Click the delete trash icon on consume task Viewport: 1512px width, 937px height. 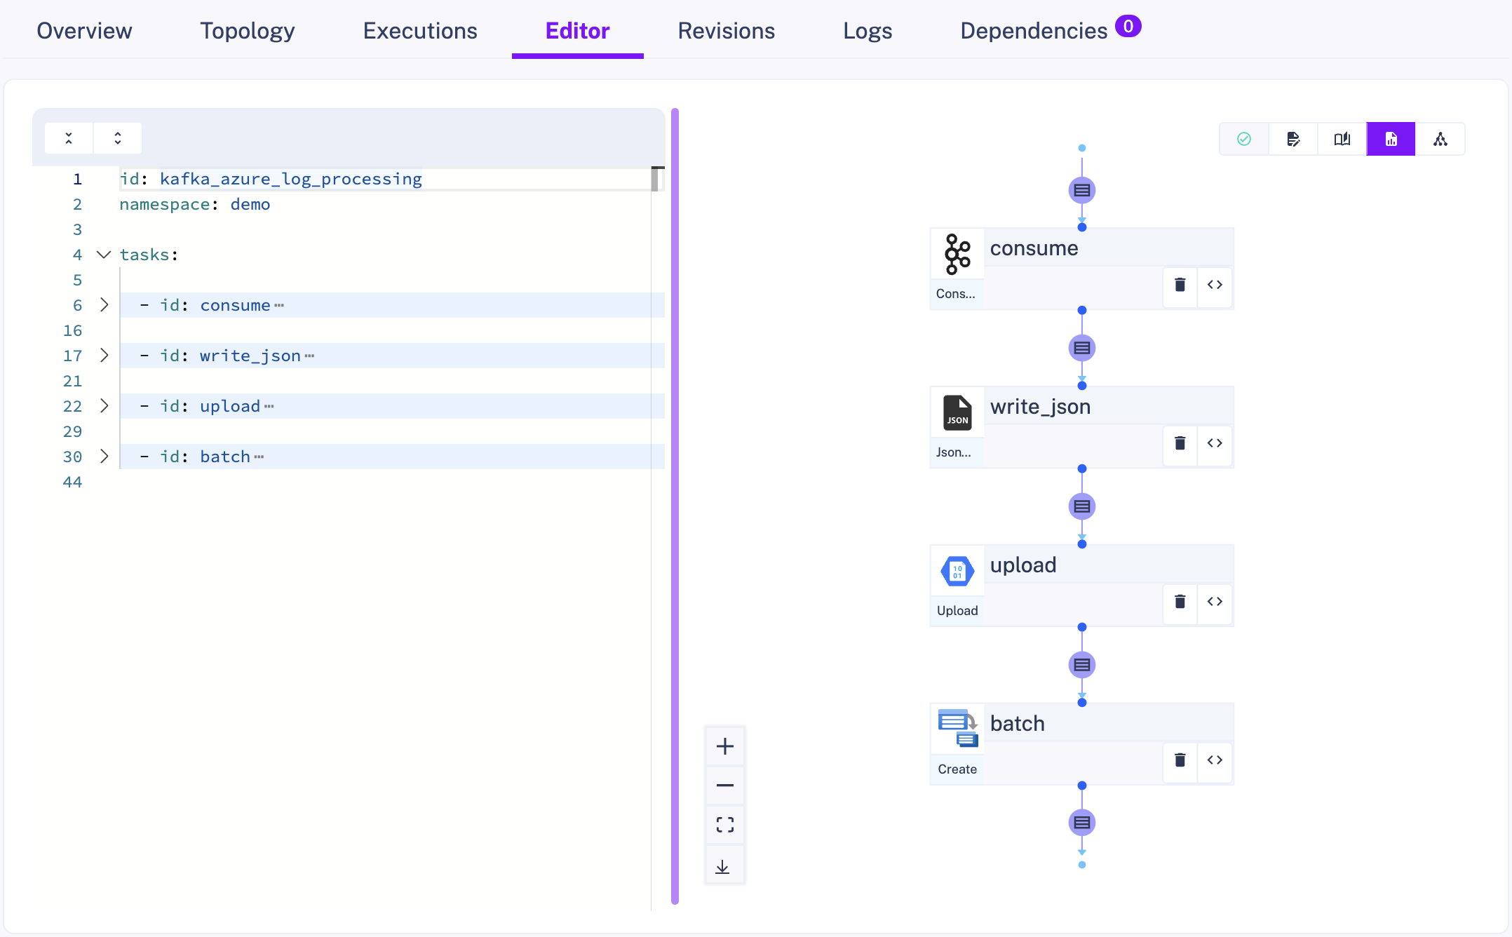coord(1180,286)
